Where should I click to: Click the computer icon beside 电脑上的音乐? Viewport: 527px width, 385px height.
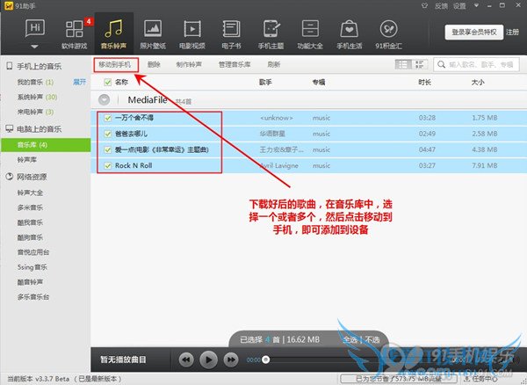click(10, 128)
